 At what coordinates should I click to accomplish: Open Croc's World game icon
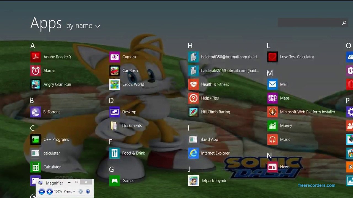coord(114,84)
